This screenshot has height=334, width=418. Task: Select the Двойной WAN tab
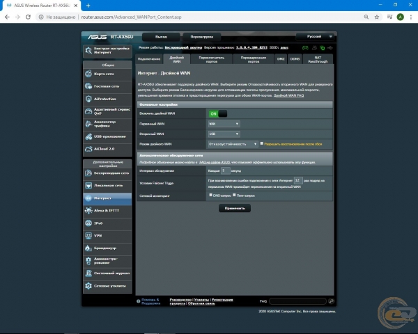177,59
